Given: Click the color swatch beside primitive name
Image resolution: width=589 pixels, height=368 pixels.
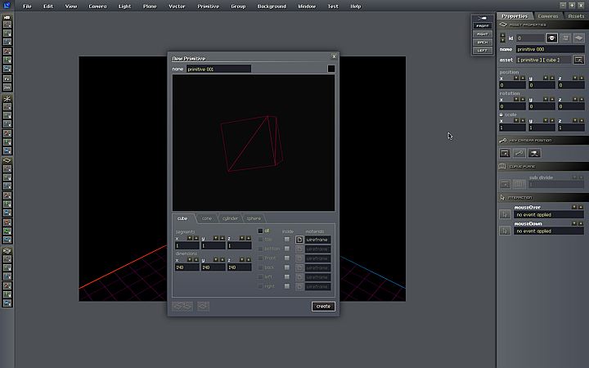Looking at the screenshot, I should pos(331,69).
